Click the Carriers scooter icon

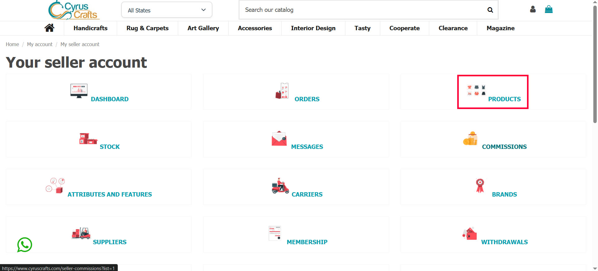[x=280, y=186]
